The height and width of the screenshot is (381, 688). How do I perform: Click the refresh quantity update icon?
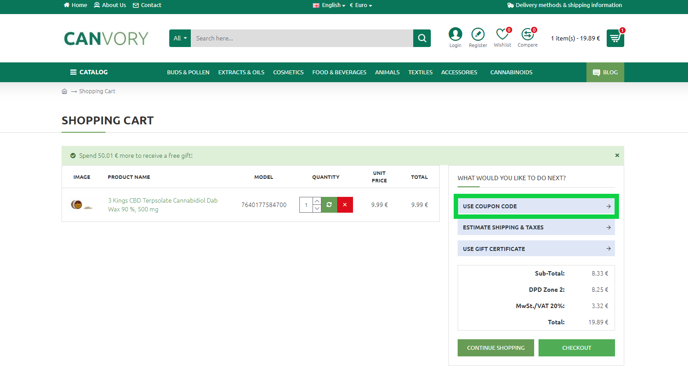[329, 205]
